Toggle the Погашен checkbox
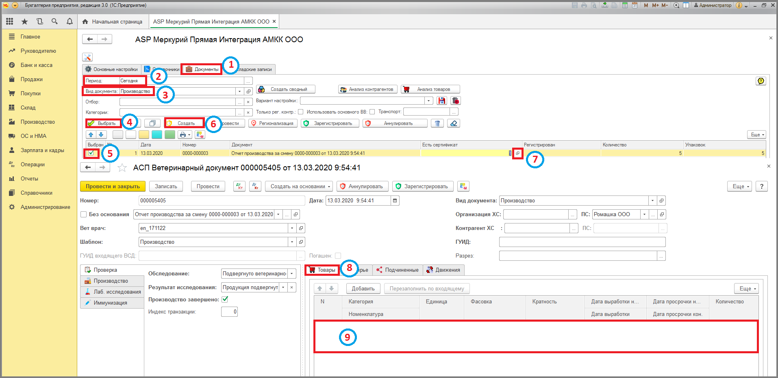The width and height of the screenshot is (778, 378). [338, 256]
